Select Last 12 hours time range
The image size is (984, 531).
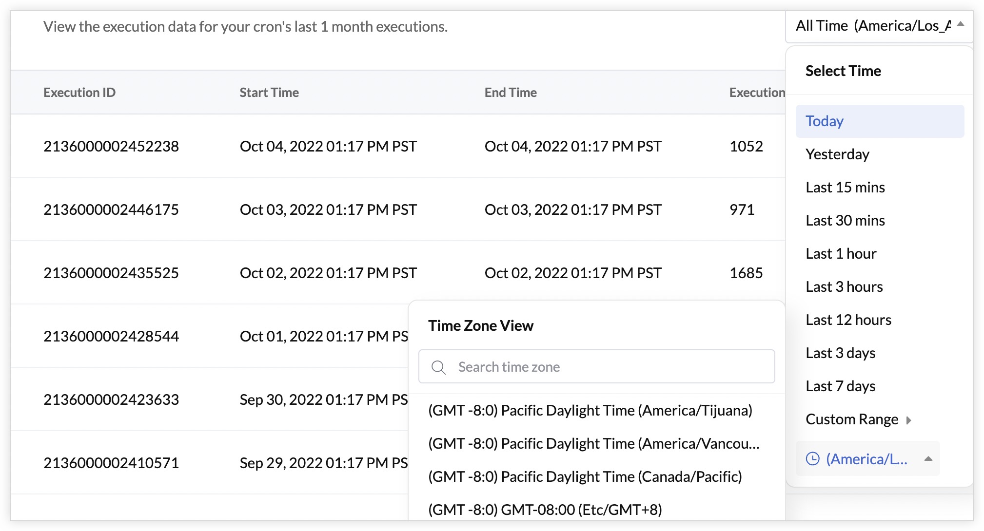848,320
